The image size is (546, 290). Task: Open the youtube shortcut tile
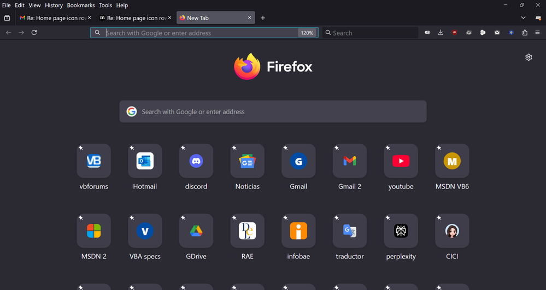(401, 161)
